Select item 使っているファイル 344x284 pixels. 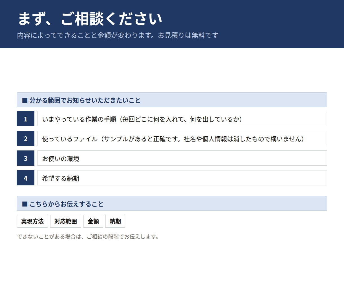click(182, 138)
